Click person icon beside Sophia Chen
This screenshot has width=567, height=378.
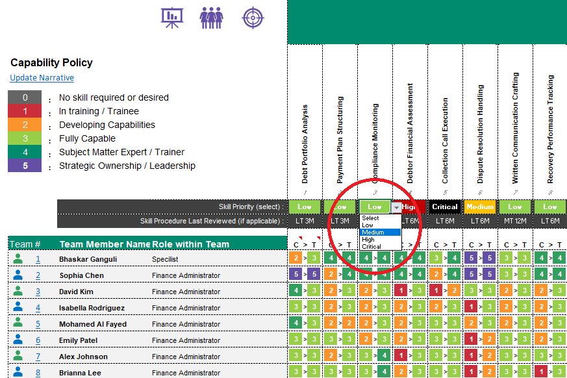(18, 275)
